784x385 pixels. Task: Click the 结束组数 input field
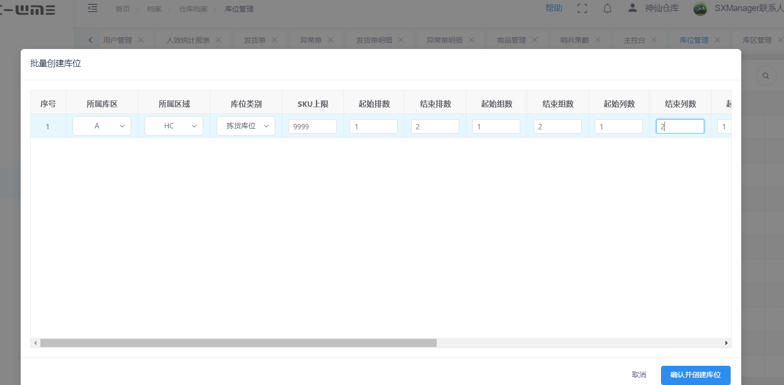click(x=558, y=126)
